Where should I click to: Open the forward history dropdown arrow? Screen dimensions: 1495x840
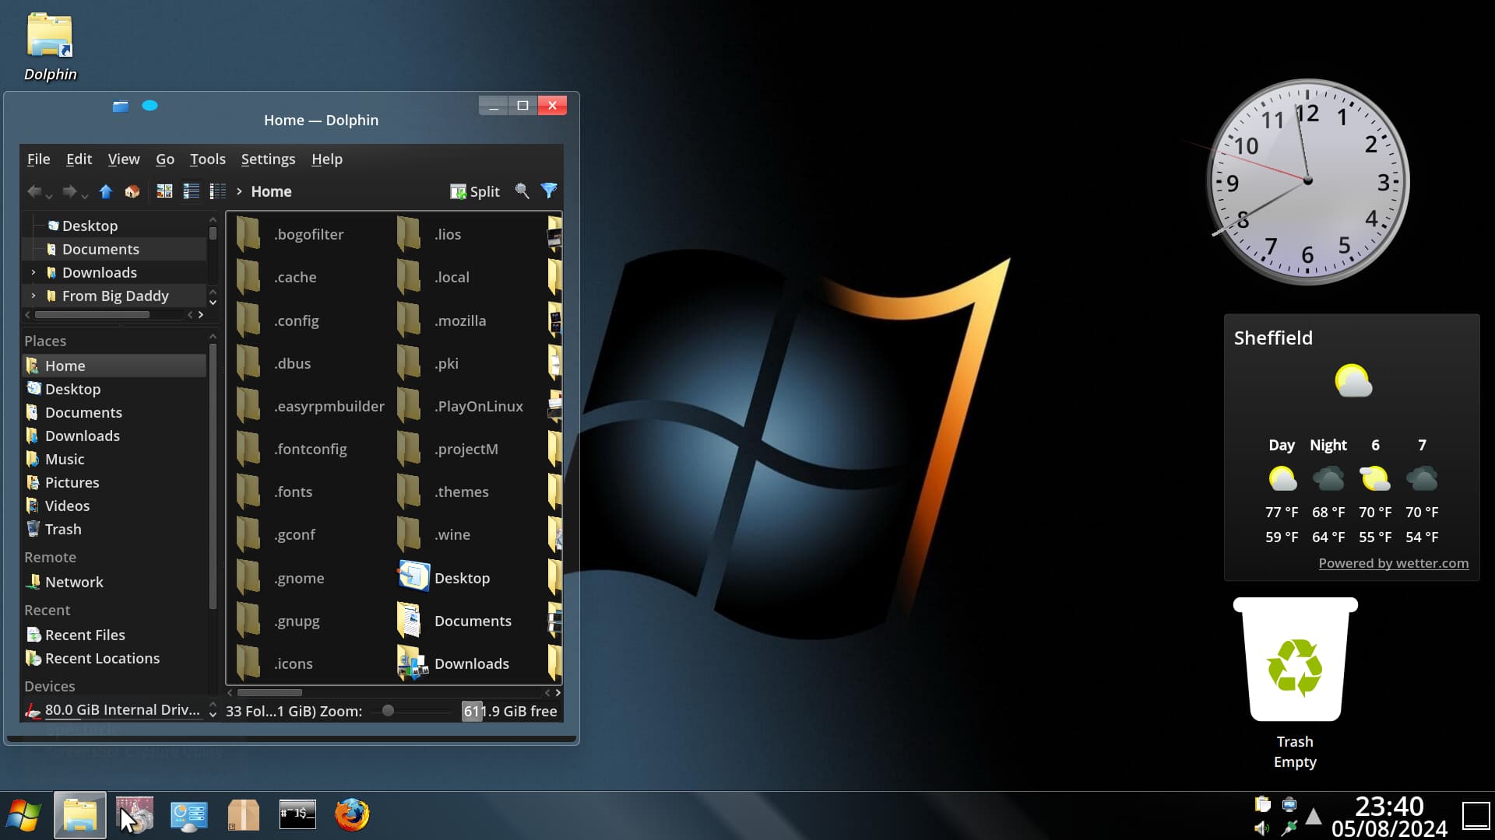click(x=84, y=195)
